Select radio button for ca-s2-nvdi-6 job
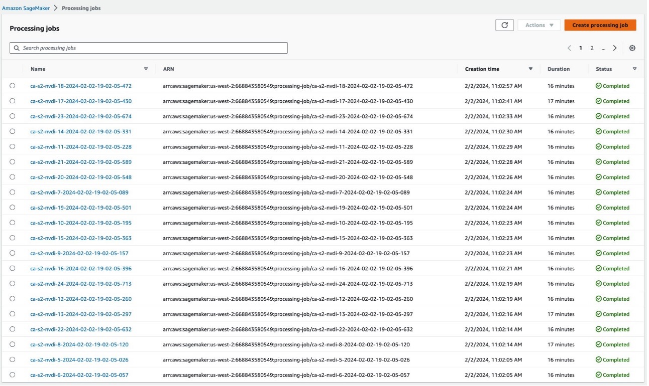This screenshot has width=649, height=386. [x=12, y=374]
